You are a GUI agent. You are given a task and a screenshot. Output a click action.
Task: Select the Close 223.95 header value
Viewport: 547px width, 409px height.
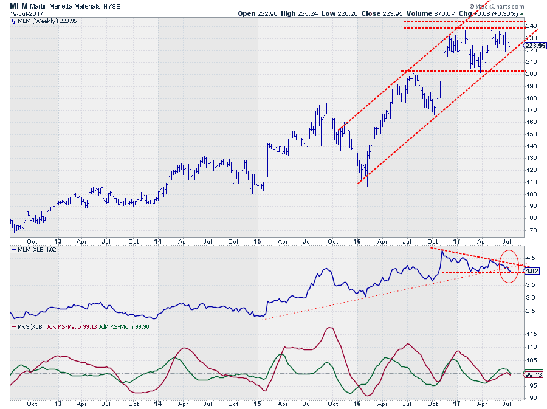tap(382, 13)
